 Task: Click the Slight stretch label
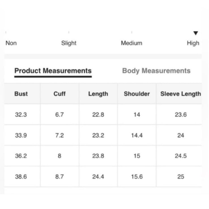[x=69, y=43]
